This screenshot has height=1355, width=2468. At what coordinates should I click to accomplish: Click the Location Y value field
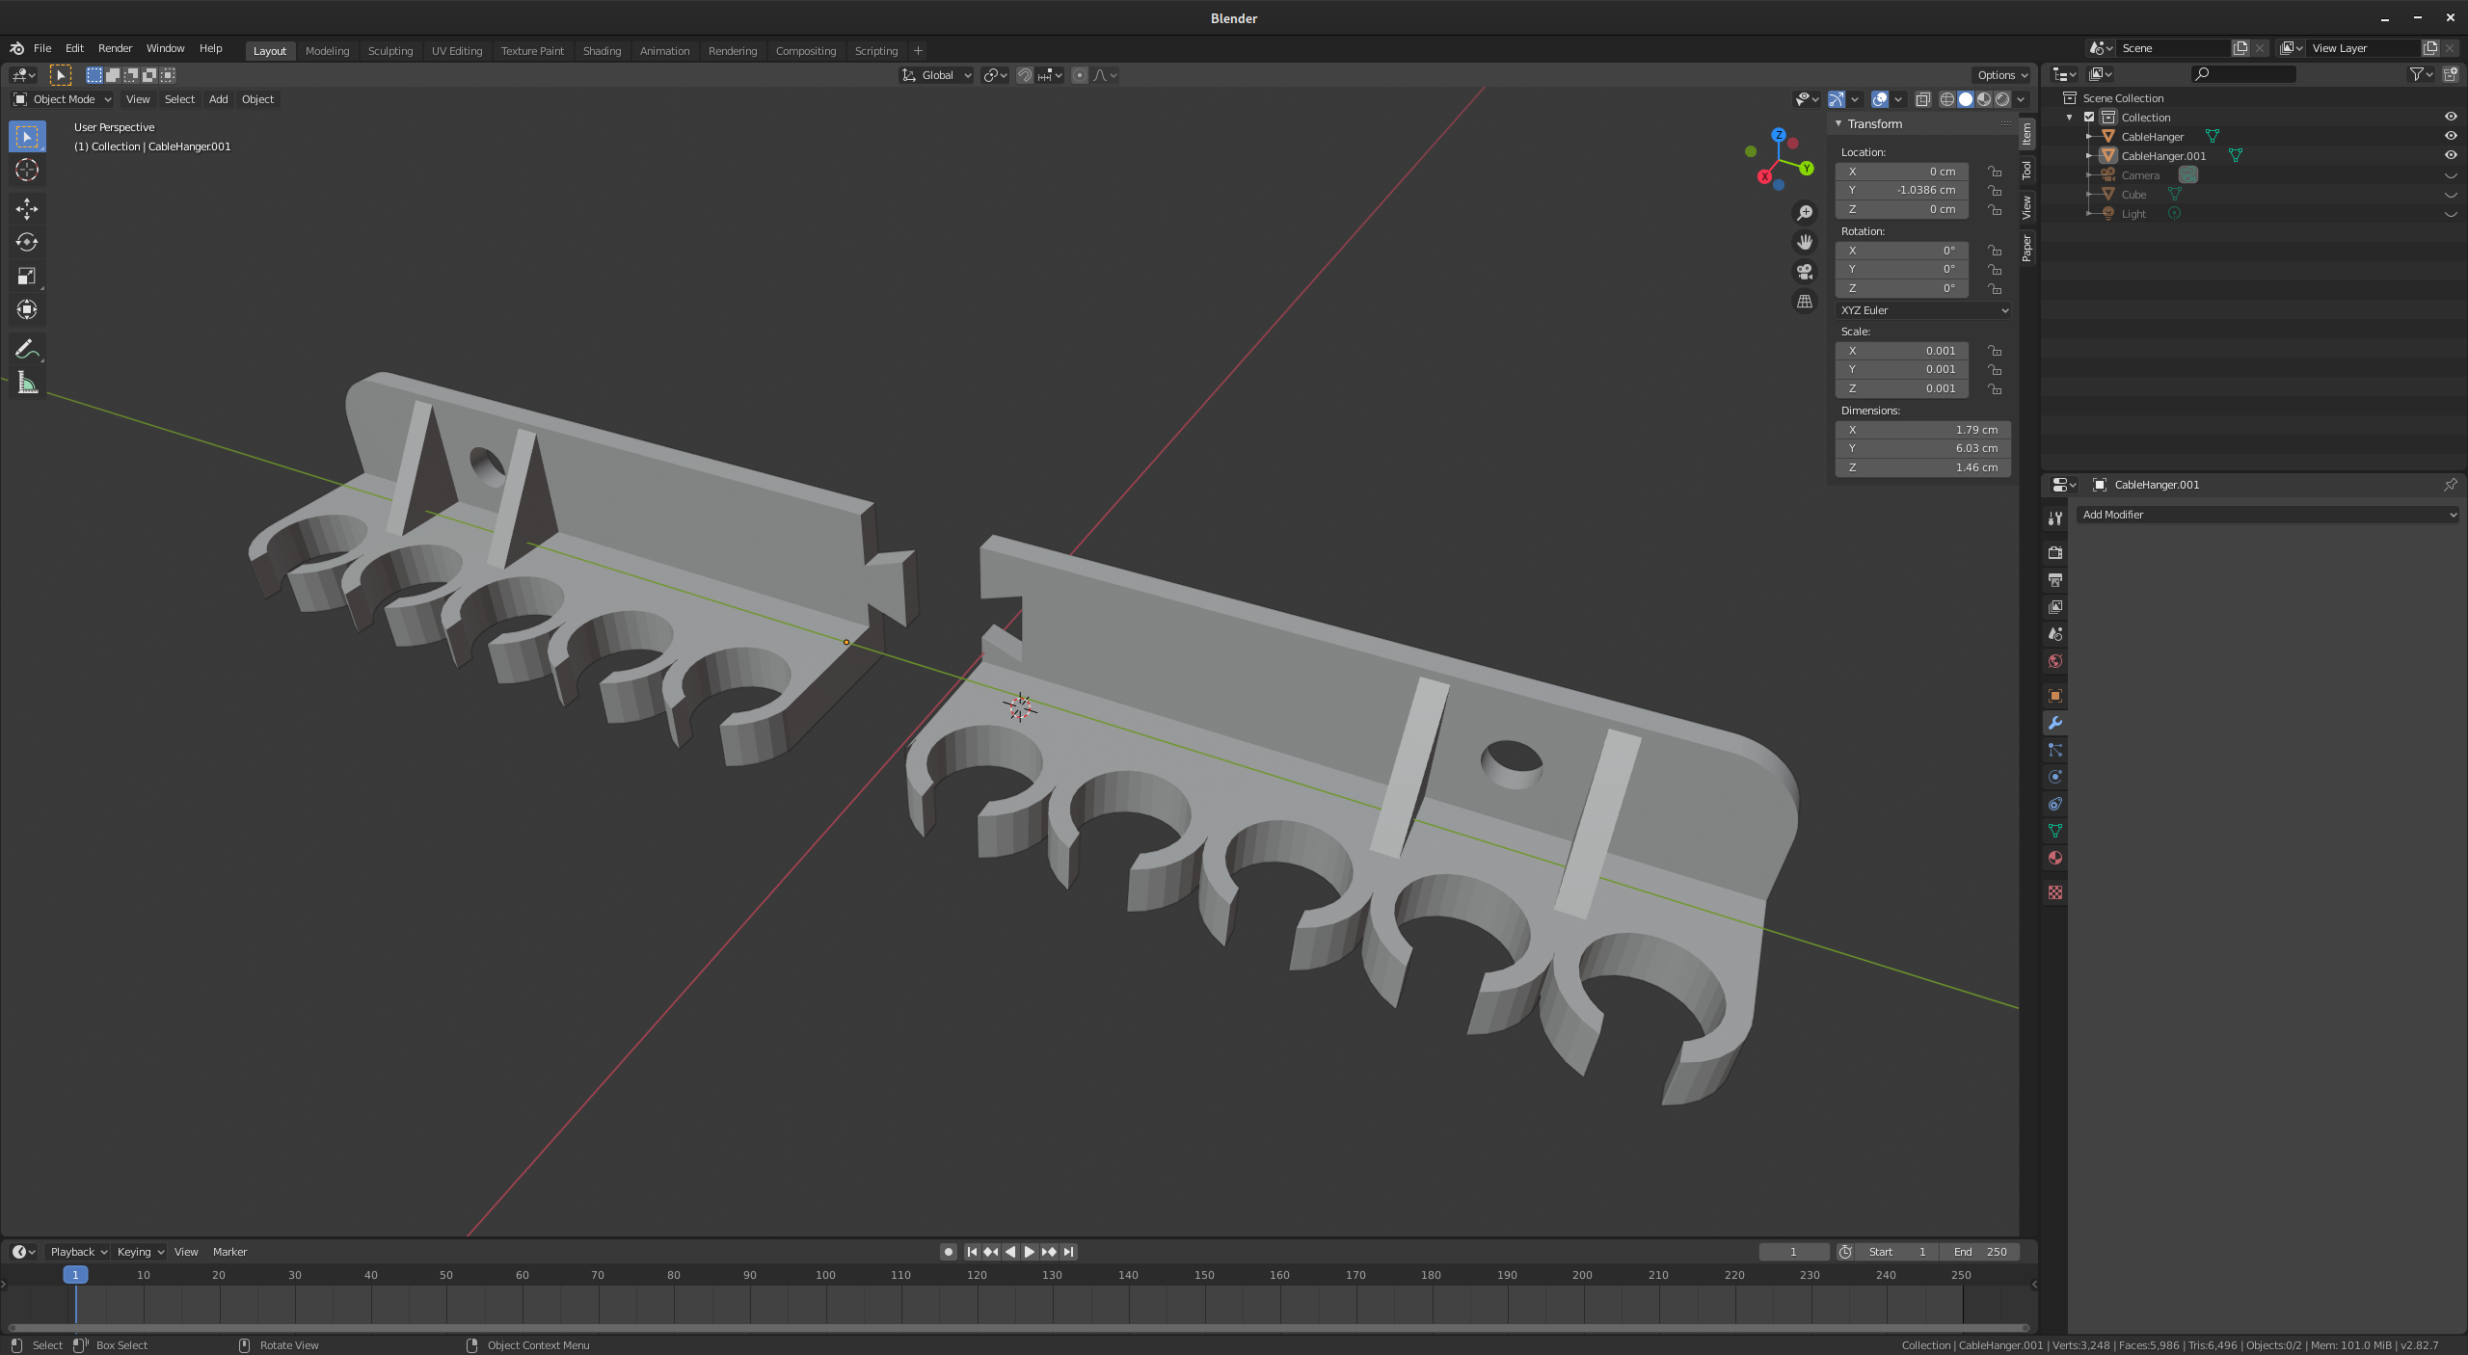pyautogui.click(x=1902, y=190)
